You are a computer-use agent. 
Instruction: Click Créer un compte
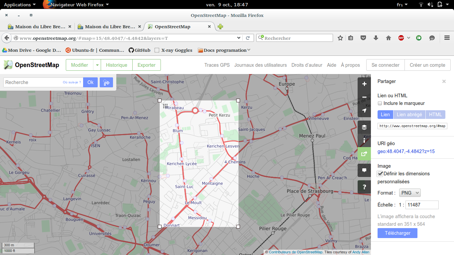[x=427, y=65]
